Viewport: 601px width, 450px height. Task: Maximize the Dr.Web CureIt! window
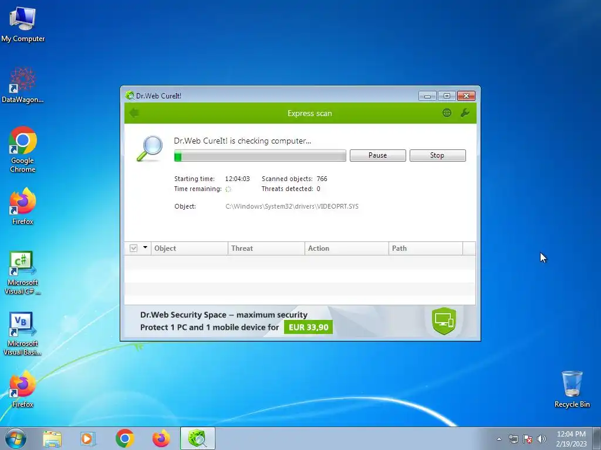[x=447, y=96]
